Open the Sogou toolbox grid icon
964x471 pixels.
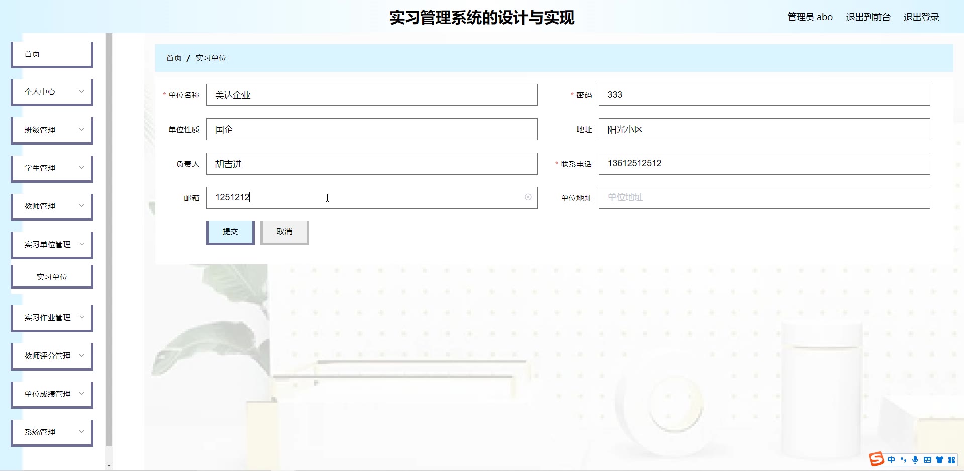tap(951, 460)
